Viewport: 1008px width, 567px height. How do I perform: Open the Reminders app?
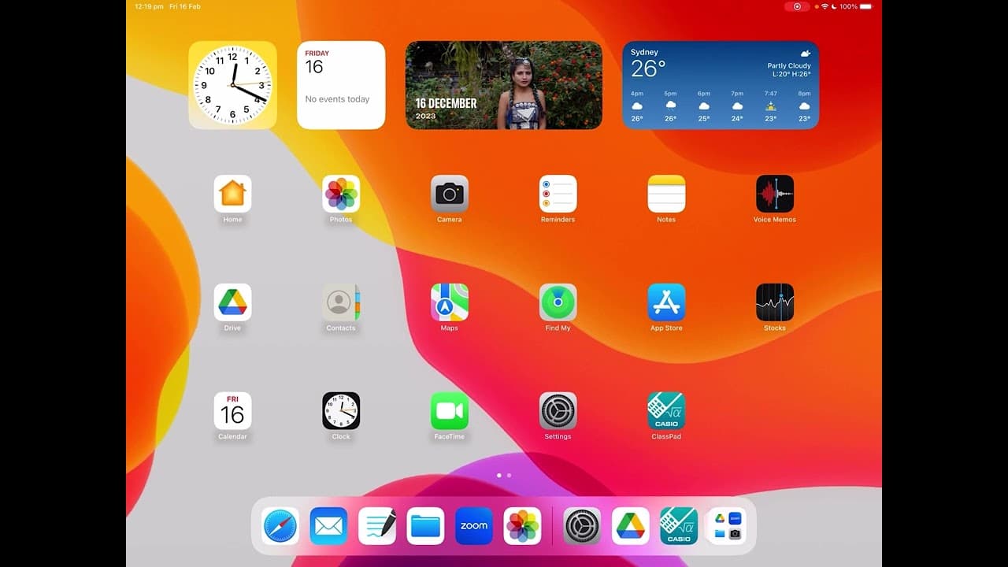tap(558, 194)
